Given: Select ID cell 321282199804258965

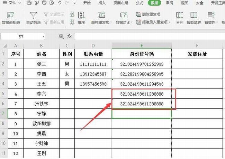Looking at the screenshot, I should (142, 74).
